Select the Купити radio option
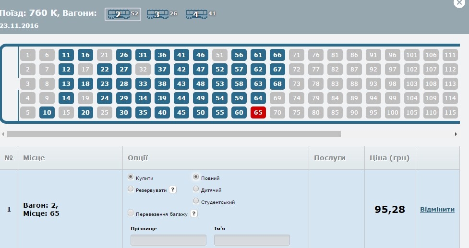The image size is (469, 248). click(131, 177)
